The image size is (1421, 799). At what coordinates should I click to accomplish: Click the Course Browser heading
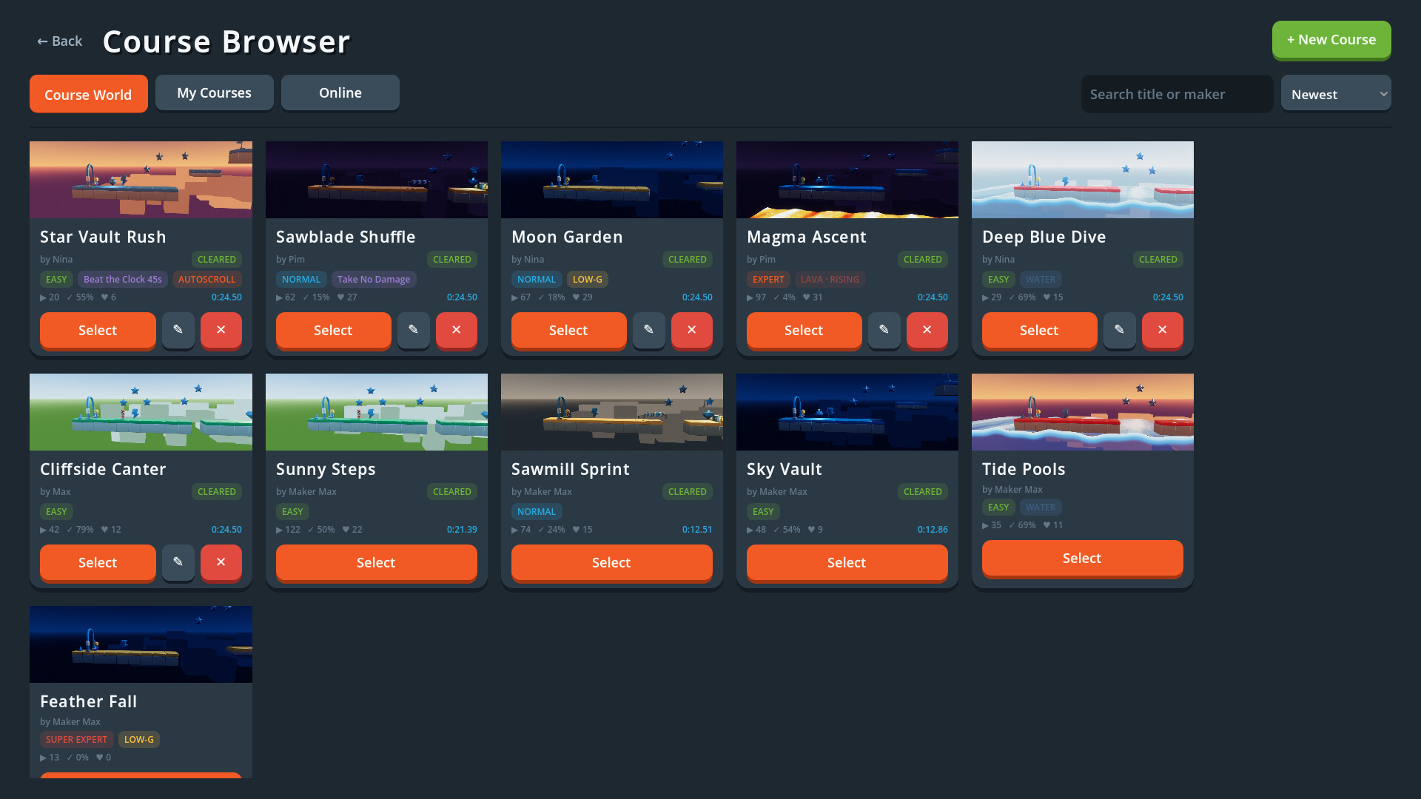[x=226, y=41]
